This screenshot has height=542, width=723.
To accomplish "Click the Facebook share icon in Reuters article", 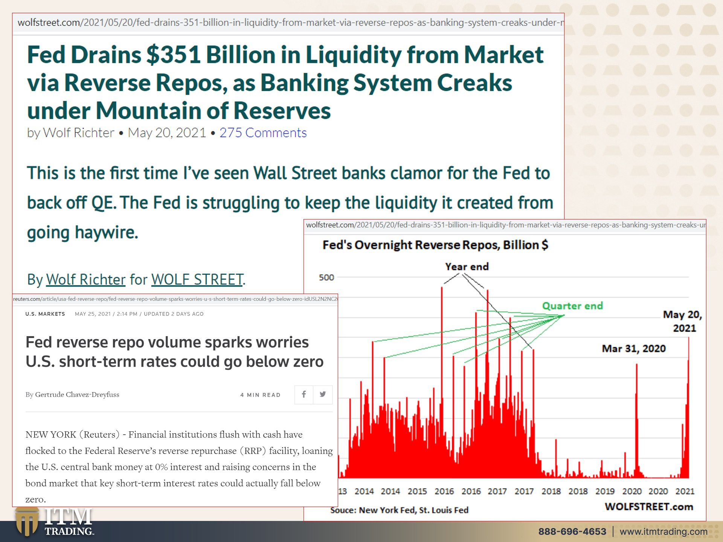I will pyautogui.click(x=304, y=394).
